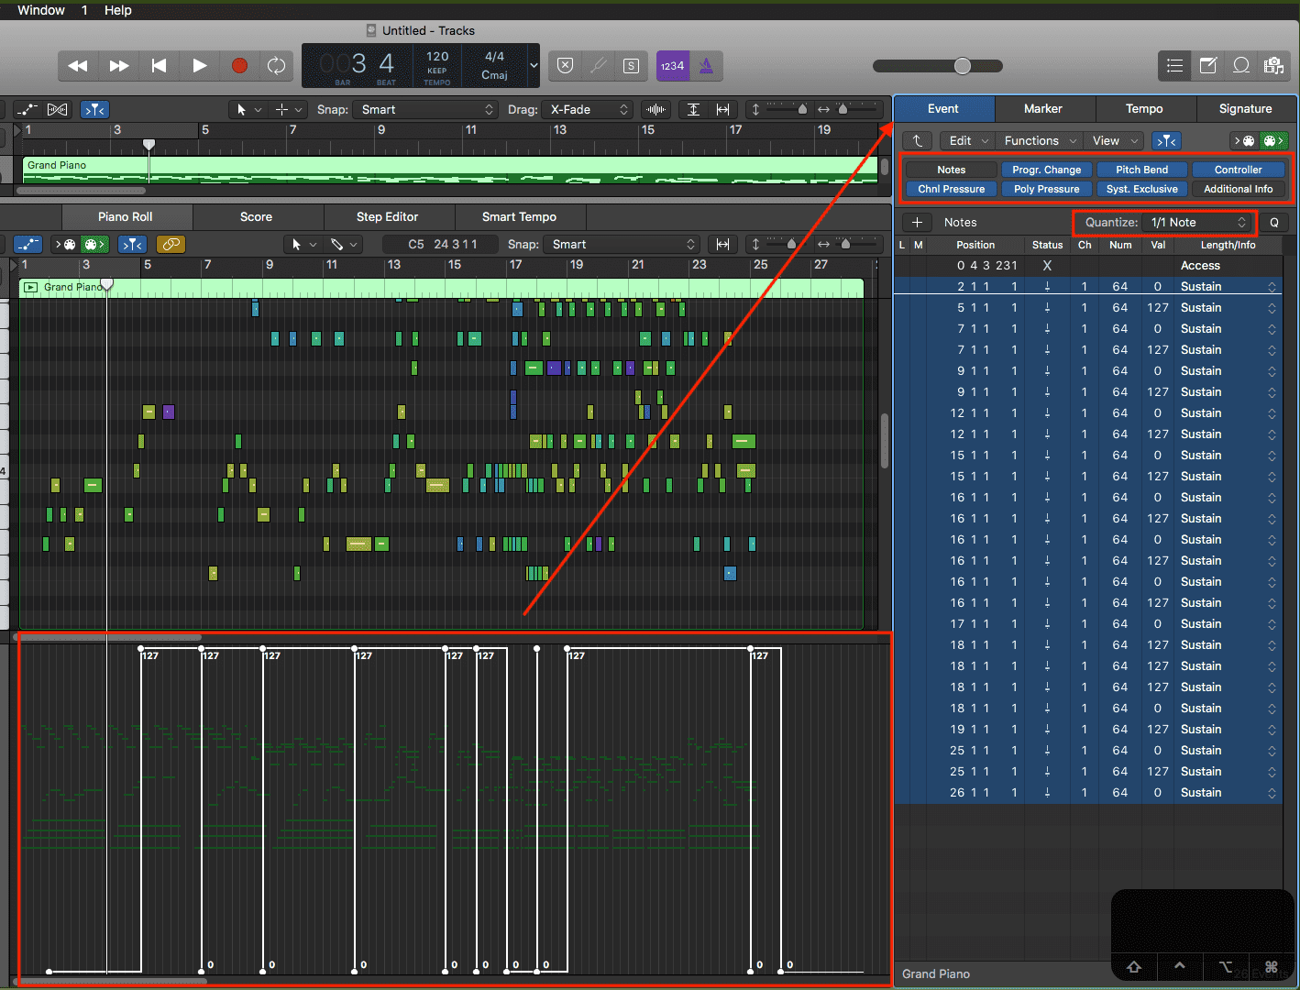Image resolution: width=1300 pixels, height=990 pixels.
Task: Switch to the Marker tab
Action: click(x=1042, y=109)
